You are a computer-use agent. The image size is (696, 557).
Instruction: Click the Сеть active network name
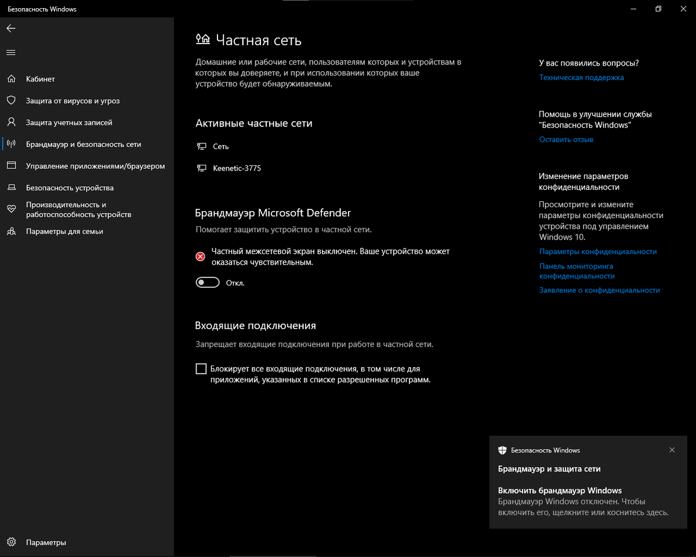tap(221, 147)
